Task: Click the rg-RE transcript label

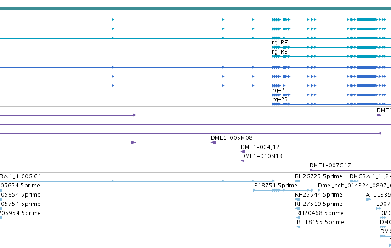Action: point(280,43)
